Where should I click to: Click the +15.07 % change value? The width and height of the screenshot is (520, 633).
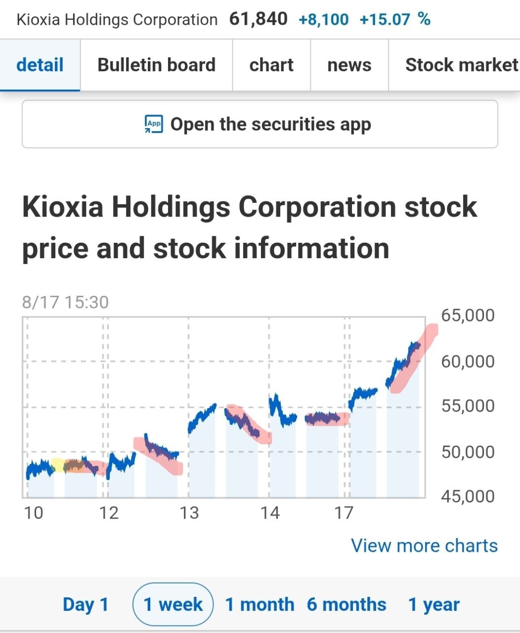(395, 19)
